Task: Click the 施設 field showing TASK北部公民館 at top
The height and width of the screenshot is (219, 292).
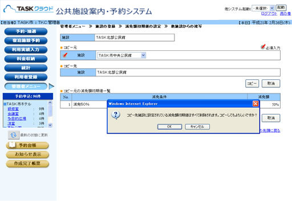Action: click(x=135, y=38)
